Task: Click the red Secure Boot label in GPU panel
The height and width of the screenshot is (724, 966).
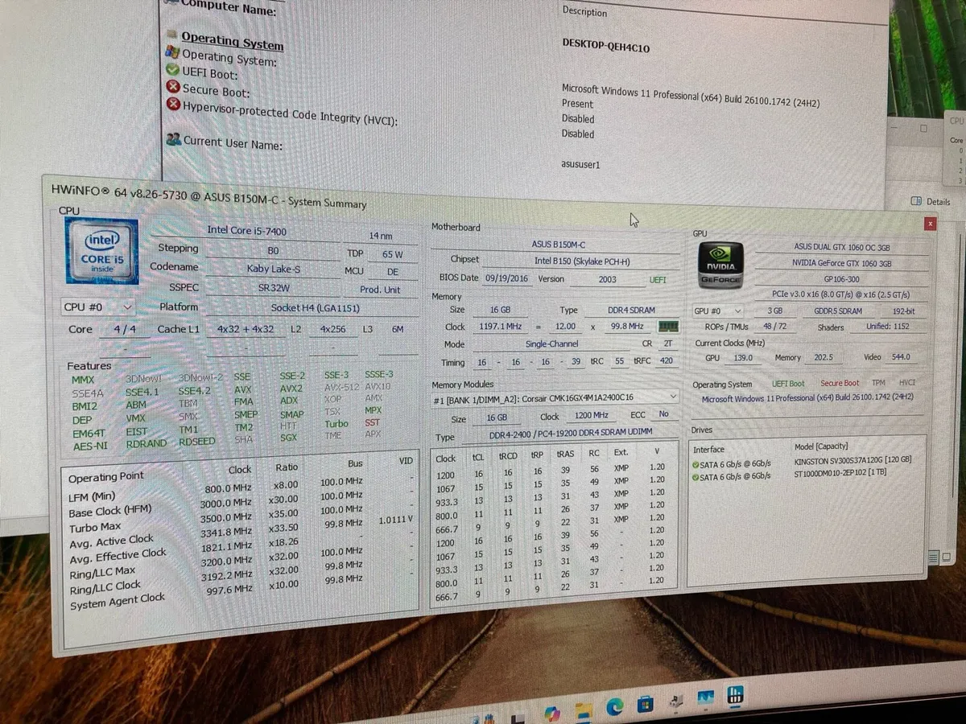Action: coord(840,383)
